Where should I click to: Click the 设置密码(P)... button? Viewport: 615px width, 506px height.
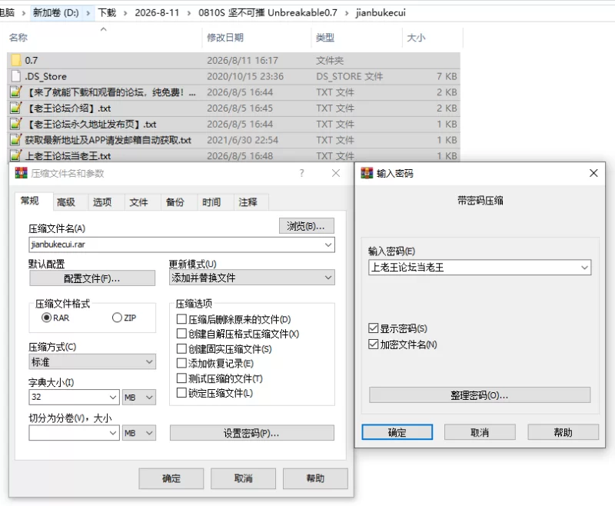[x=252, y=433]
